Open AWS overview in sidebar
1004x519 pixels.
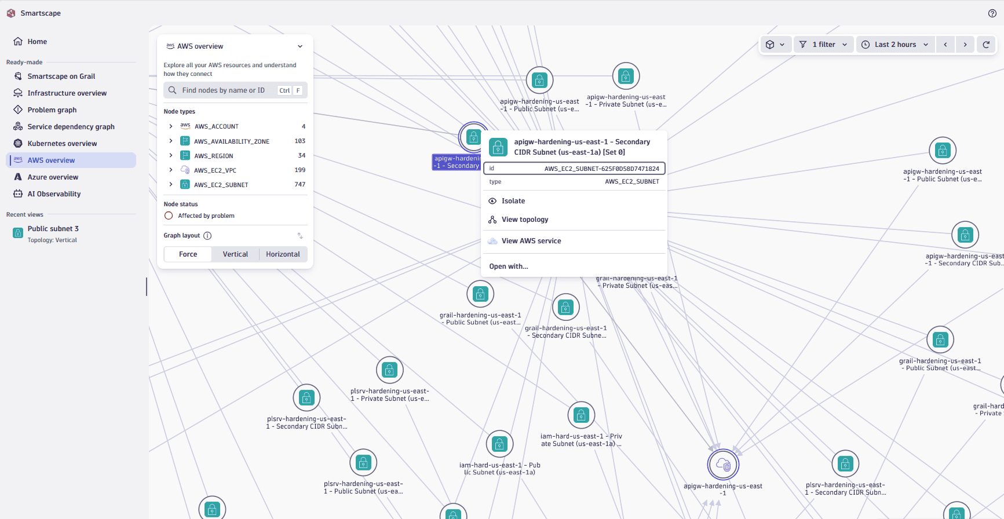pyautogui.click(x=71, y=160)
